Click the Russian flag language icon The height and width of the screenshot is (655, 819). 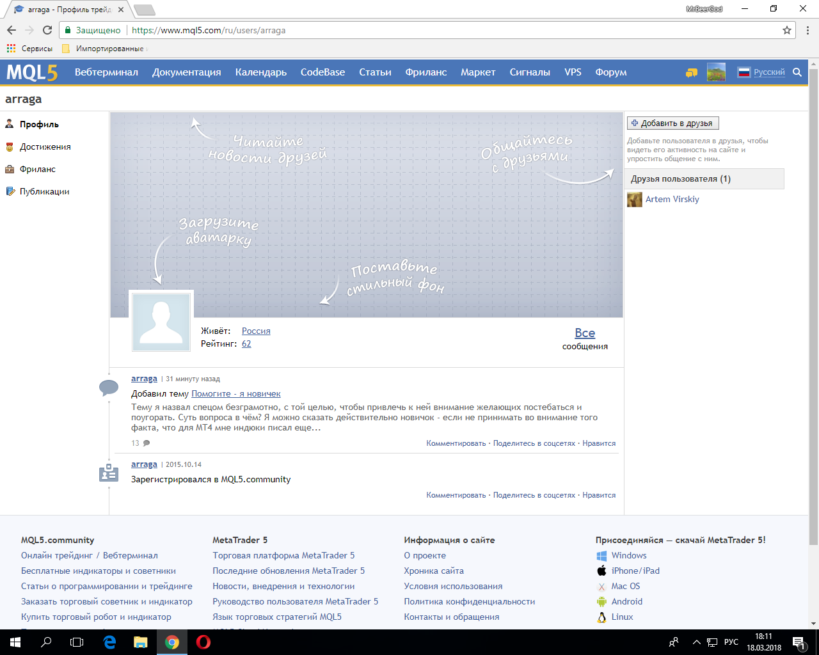click(x=743, y=72)
